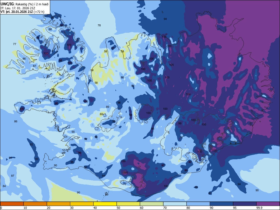Click the '59' humidity value on the map
The image size is (280, 210).
click(x=92, y=70)
